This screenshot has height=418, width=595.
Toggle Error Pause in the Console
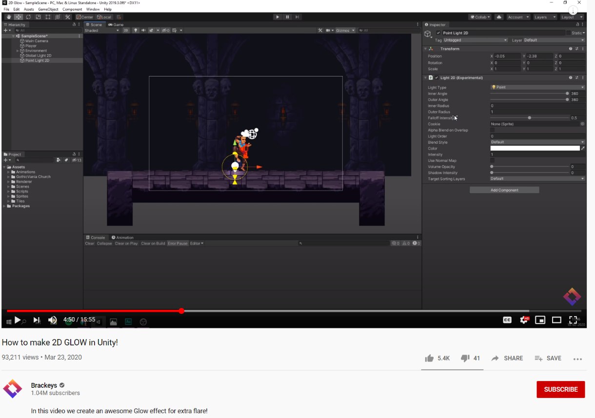pos(178,243)
